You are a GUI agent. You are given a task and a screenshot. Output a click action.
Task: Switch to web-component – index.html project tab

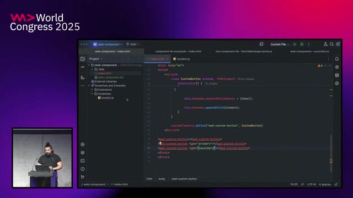pyautogui.click(x=113, y=51)
